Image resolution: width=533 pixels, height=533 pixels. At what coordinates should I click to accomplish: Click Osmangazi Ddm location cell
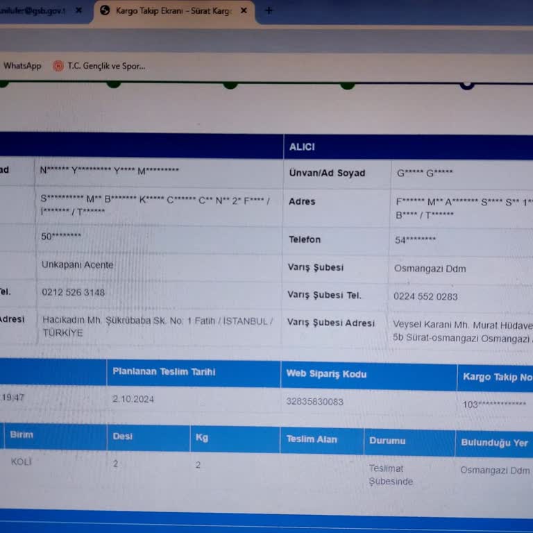pos(495,470)
